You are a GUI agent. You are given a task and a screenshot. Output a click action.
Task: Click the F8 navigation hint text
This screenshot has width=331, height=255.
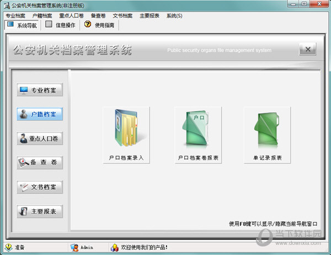point(273,224)
